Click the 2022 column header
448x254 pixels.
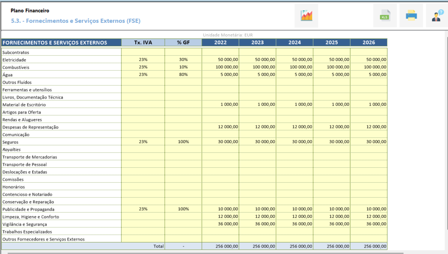click(x=221, y=42)
